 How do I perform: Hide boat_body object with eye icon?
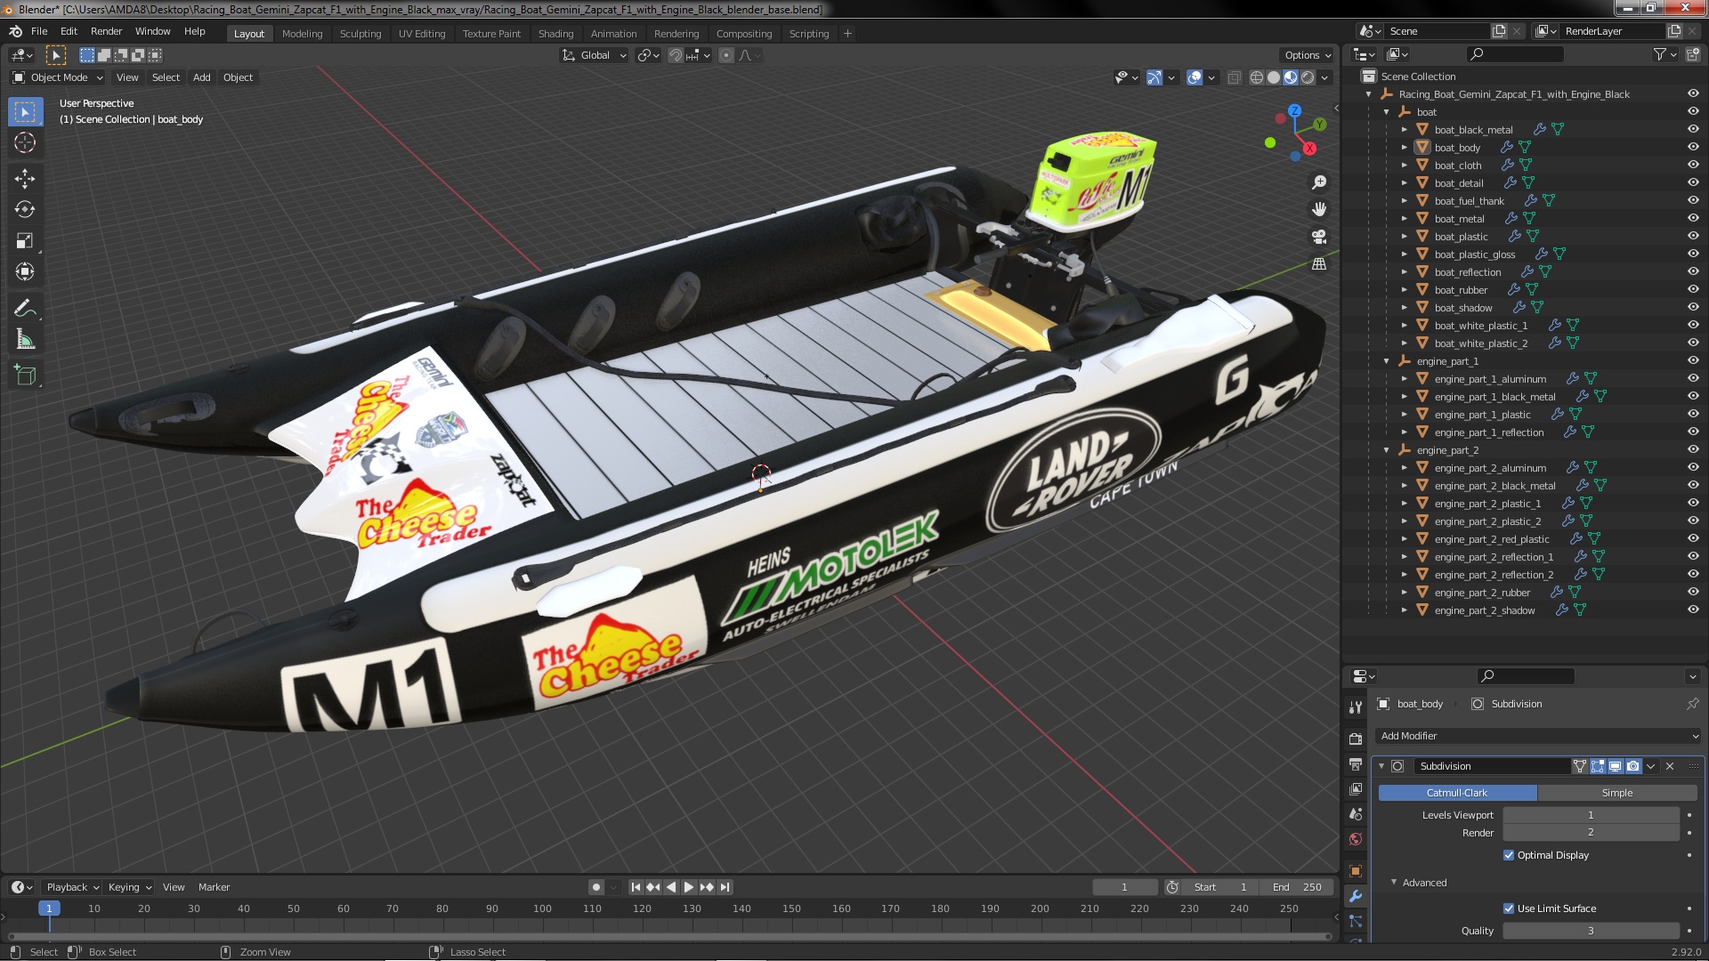click(x=1693, y=148)
